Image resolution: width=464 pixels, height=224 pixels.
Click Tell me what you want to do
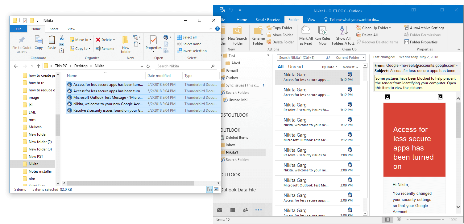pos(351,20)
